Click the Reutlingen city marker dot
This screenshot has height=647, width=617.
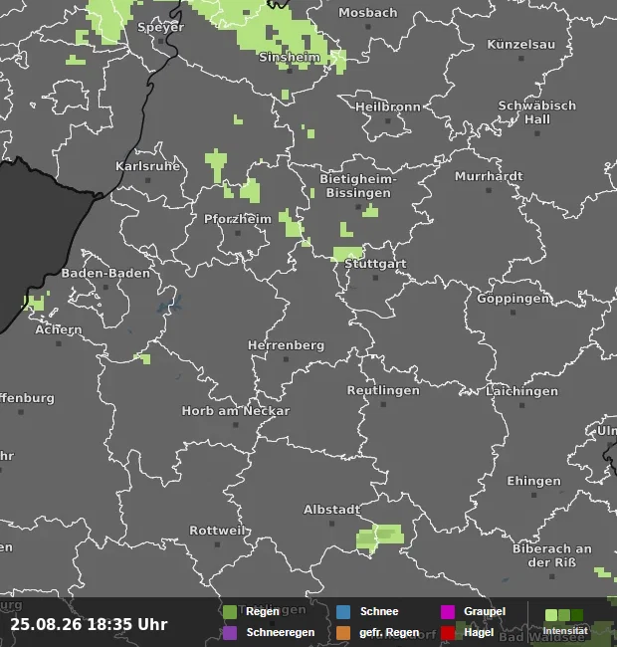383,405
